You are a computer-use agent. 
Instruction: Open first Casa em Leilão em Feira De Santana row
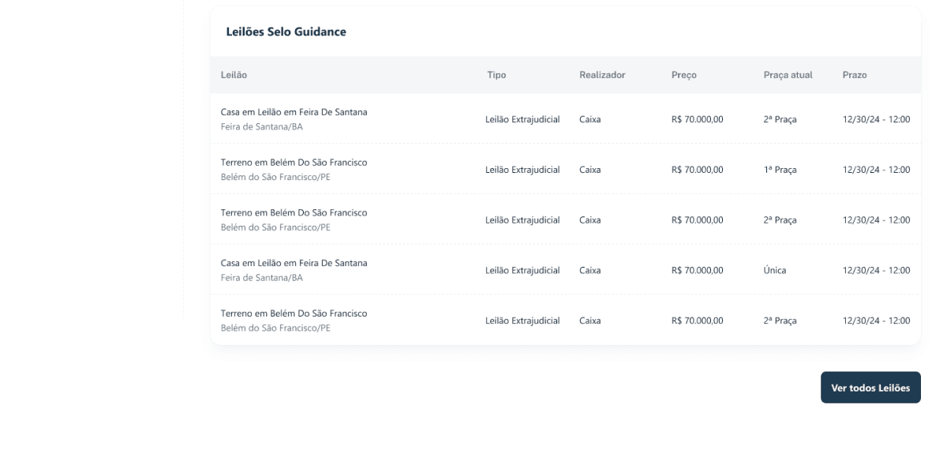click(x=566, y=119)
